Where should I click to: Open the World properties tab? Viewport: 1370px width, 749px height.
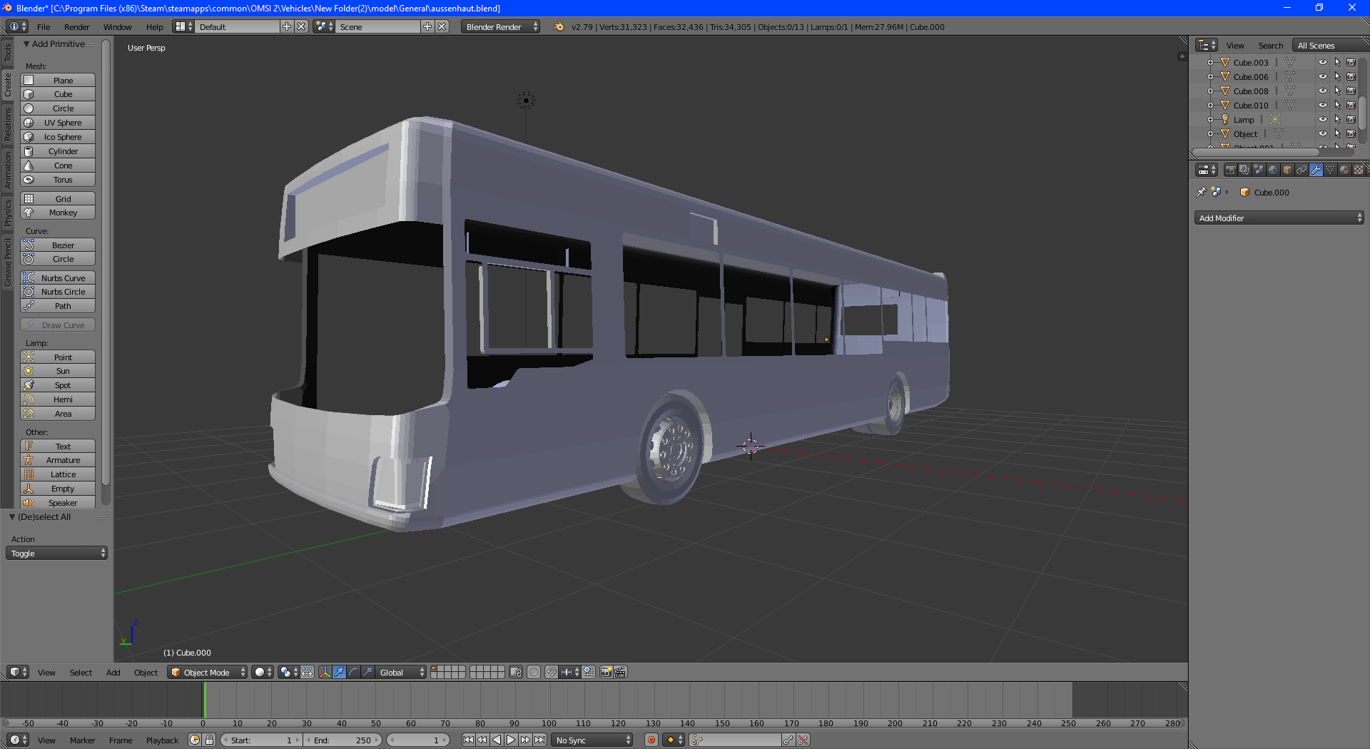(x=1273, y=170)
